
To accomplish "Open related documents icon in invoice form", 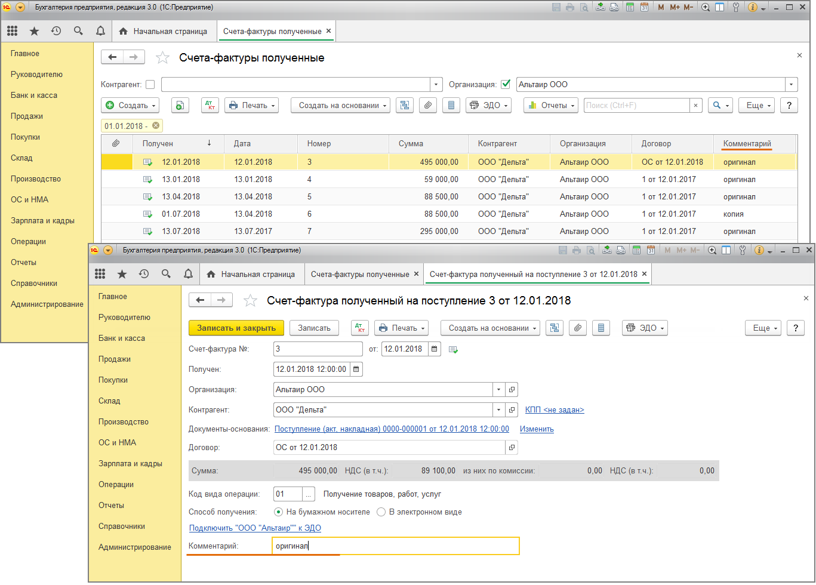I will pos(555,328).
